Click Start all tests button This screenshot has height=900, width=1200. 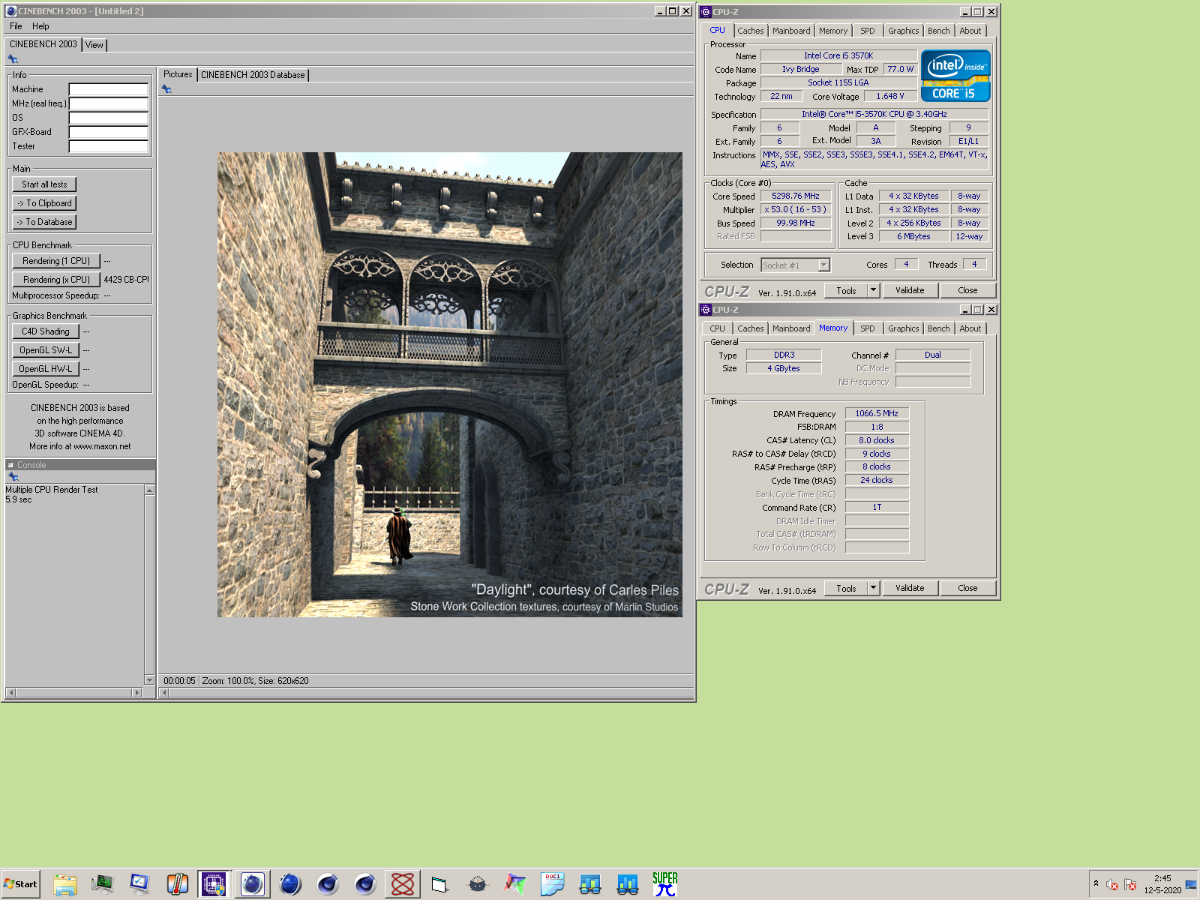[44, 184]
